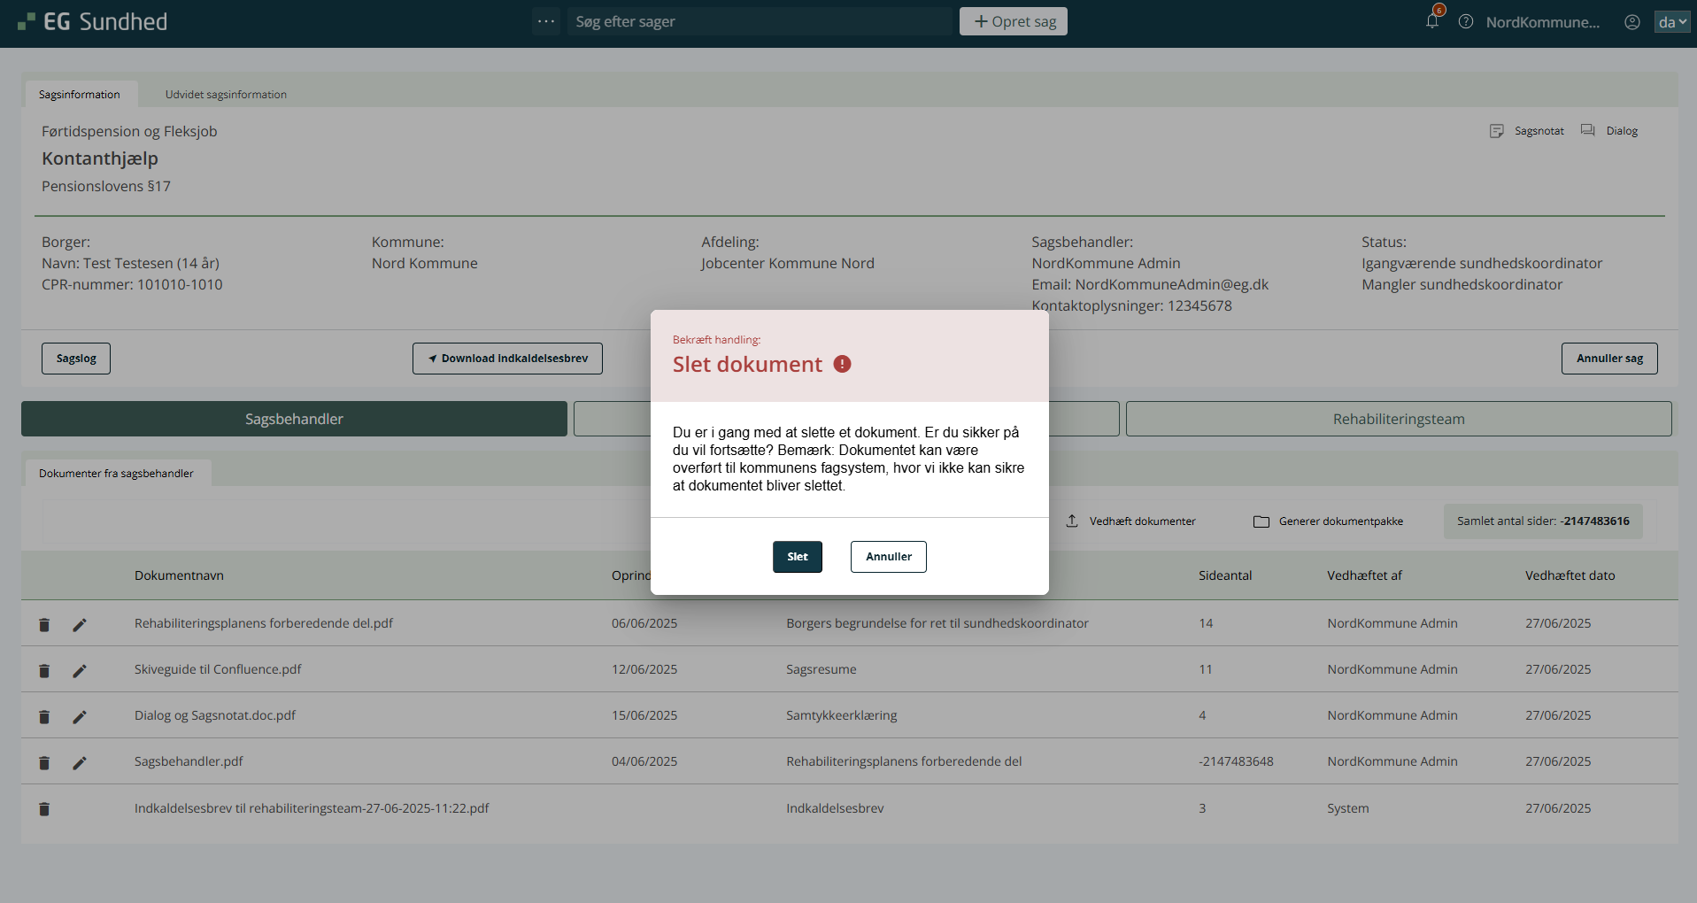
Task: Open the help question mark icon
Action: (1466, 21)
